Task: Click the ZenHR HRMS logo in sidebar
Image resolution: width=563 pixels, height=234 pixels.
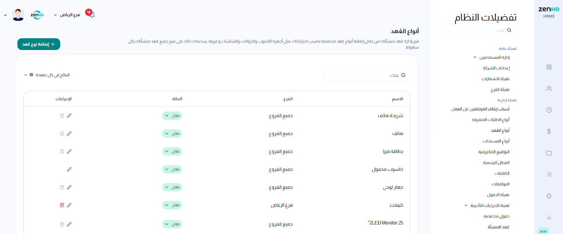Action: pos(549,12)
